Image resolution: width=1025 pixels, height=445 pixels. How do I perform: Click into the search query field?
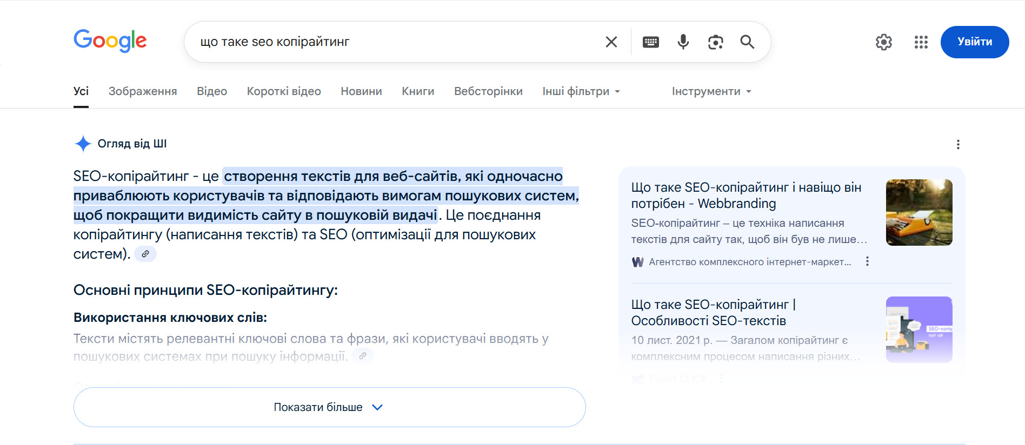pos(397,42)
